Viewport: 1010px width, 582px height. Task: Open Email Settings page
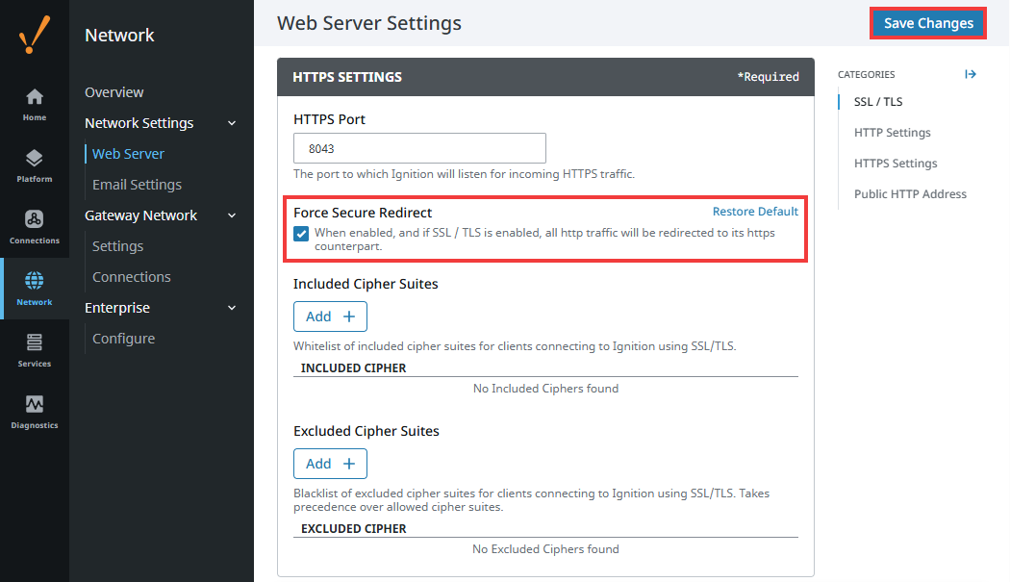coord(137,185)
